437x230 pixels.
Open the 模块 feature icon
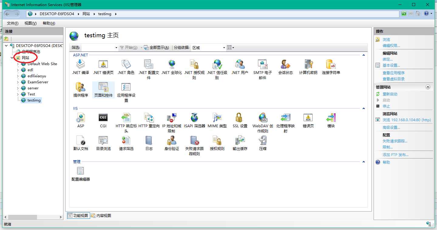coord(331,120)
